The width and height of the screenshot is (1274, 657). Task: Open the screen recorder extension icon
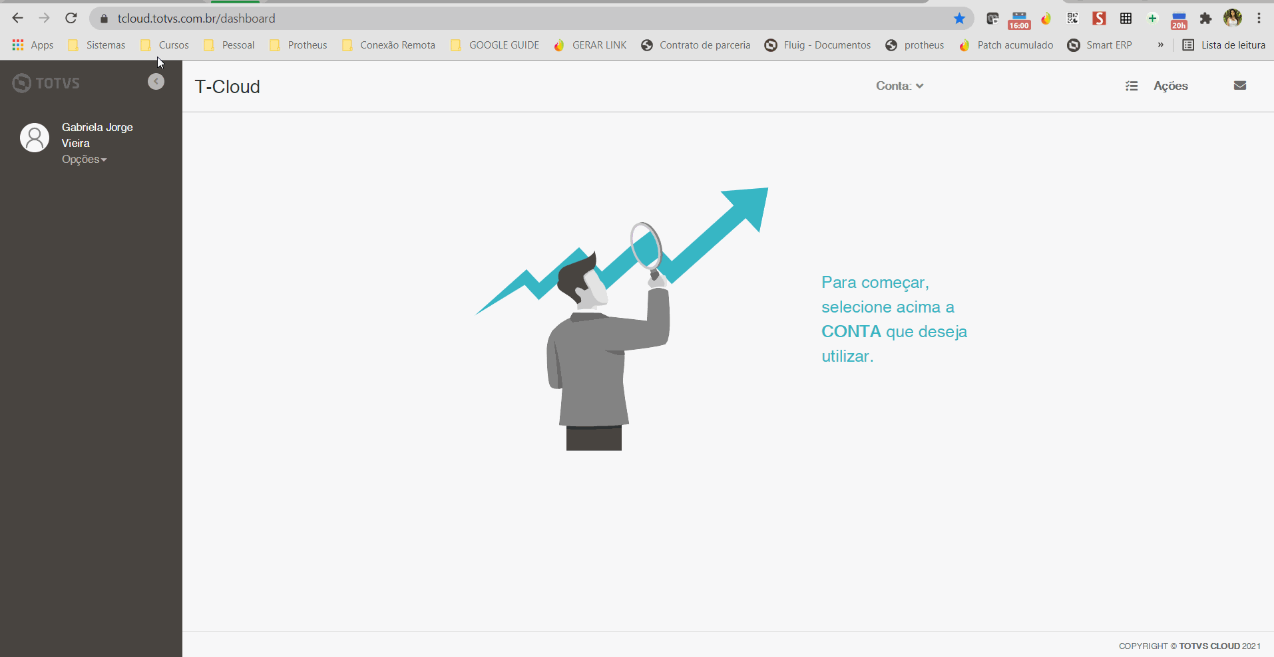coord(992,19)
